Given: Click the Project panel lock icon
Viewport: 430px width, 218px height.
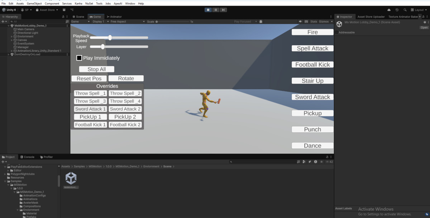Looking at the screenshot, I should [327, 157].
